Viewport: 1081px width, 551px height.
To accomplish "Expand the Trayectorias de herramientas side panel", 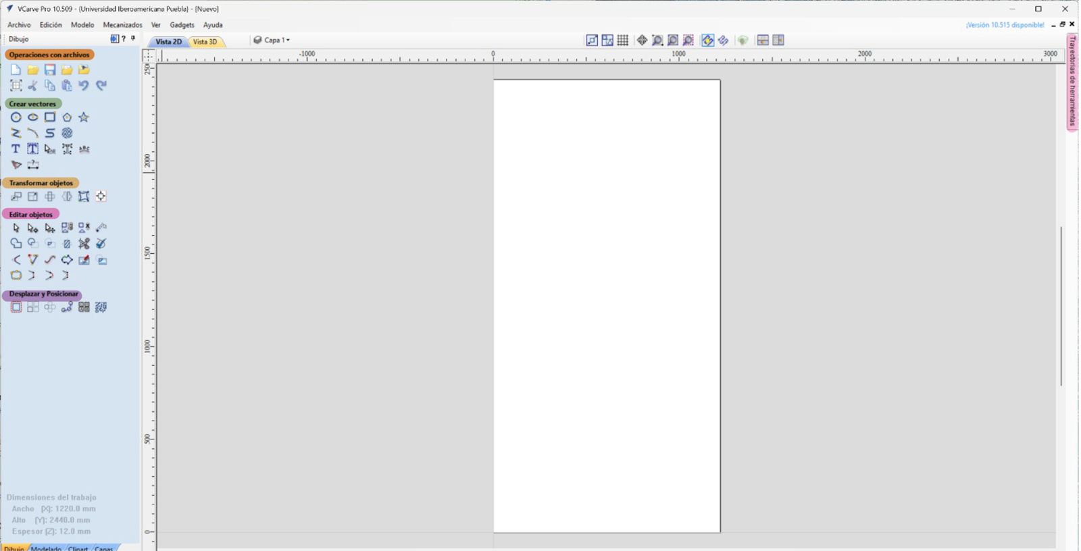I will [1072, 82].
